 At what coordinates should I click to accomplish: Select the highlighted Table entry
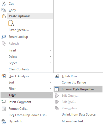pos(27,95)
